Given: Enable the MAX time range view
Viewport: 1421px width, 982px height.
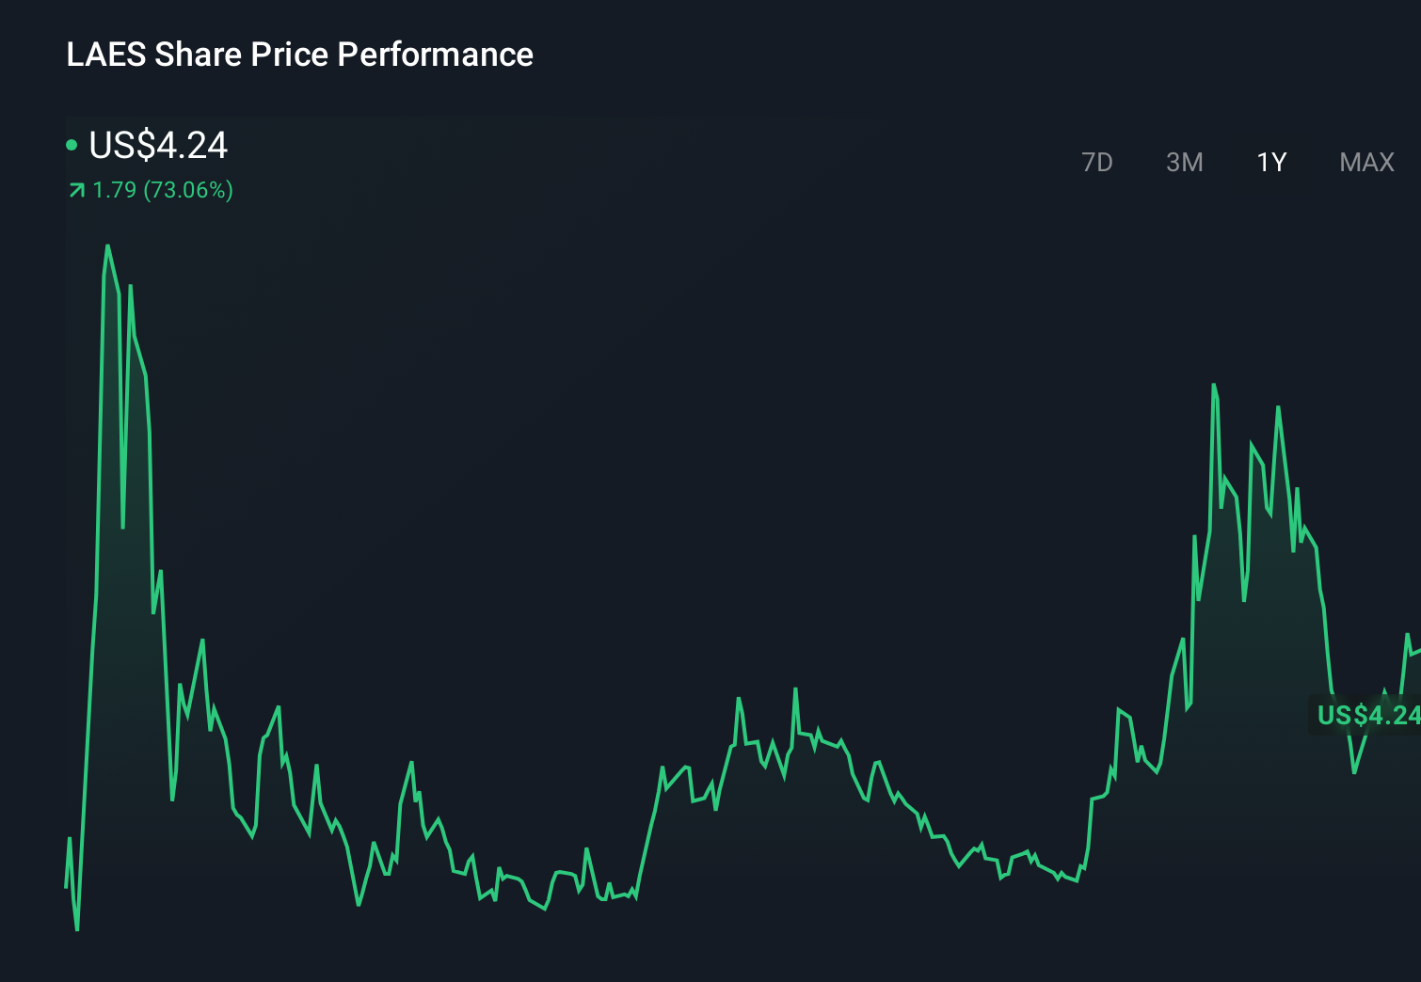Looking at the screenshot, I should tap(1365, 162).
